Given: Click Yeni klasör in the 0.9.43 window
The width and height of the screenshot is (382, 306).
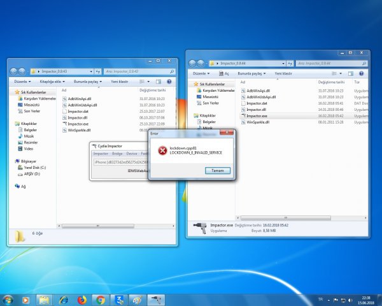Looking at the screenshot, I should [120, 82].
